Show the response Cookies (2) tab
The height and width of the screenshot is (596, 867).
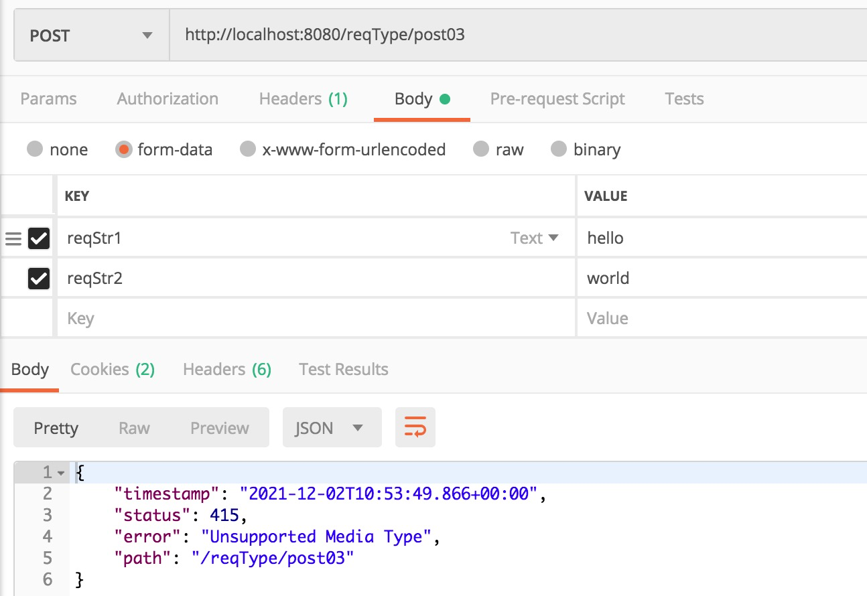pos(113,370)
